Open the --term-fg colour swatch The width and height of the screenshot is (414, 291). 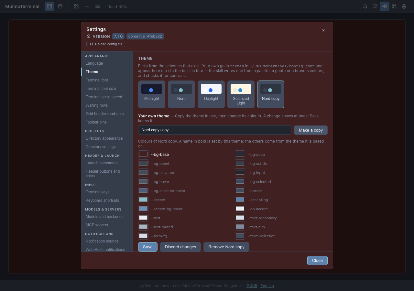tap(143, 236)
